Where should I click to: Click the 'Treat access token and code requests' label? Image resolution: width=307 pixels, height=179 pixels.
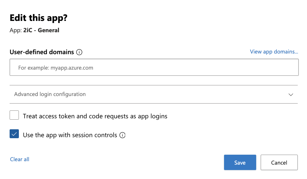coord(95,116)
